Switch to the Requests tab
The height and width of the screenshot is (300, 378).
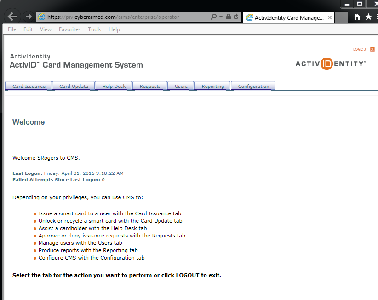(150, 86)
